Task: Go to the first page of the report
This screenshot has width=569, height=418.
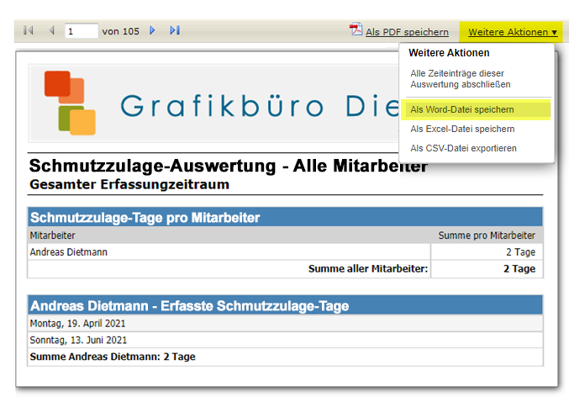Action: 29,30
